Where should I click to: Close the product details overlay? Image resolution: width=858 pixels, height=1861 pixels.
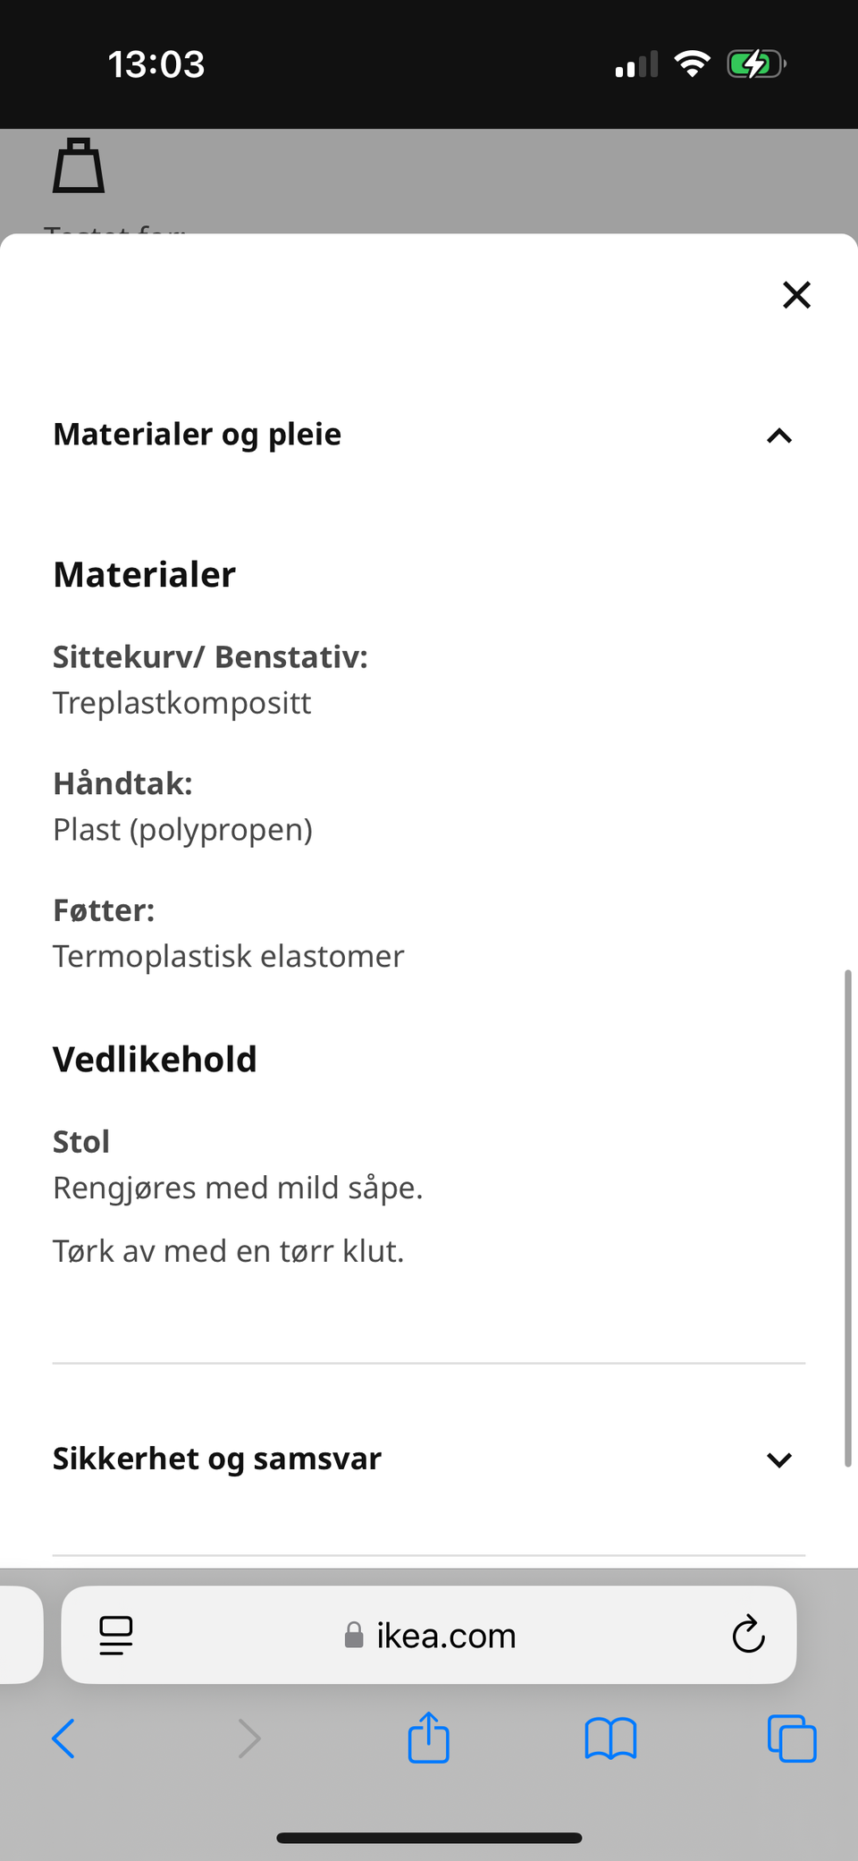click(x=795, y=294)
